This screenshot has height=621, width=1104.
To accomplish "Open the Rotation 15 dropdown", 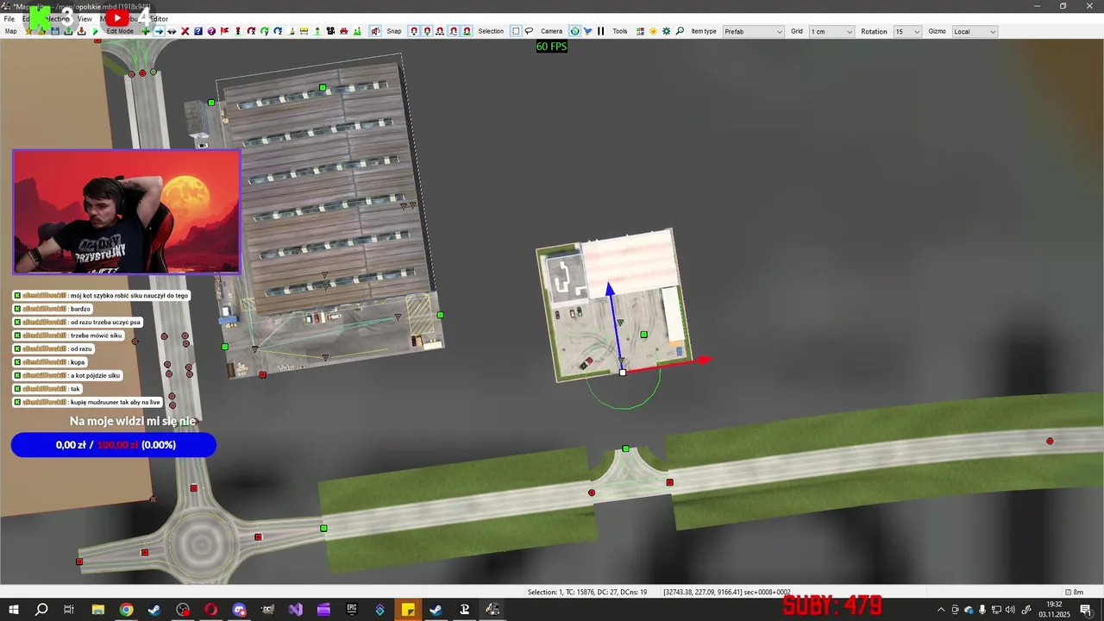I will click(x=907, y=31).
